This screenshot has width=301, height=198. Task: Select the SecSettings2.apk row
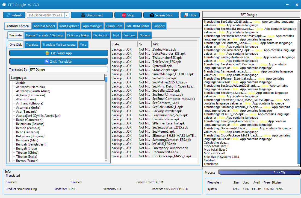coord(154,78)
